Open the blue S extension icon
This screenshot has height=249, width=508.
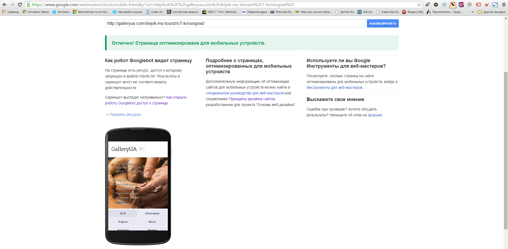pos(495,4)
